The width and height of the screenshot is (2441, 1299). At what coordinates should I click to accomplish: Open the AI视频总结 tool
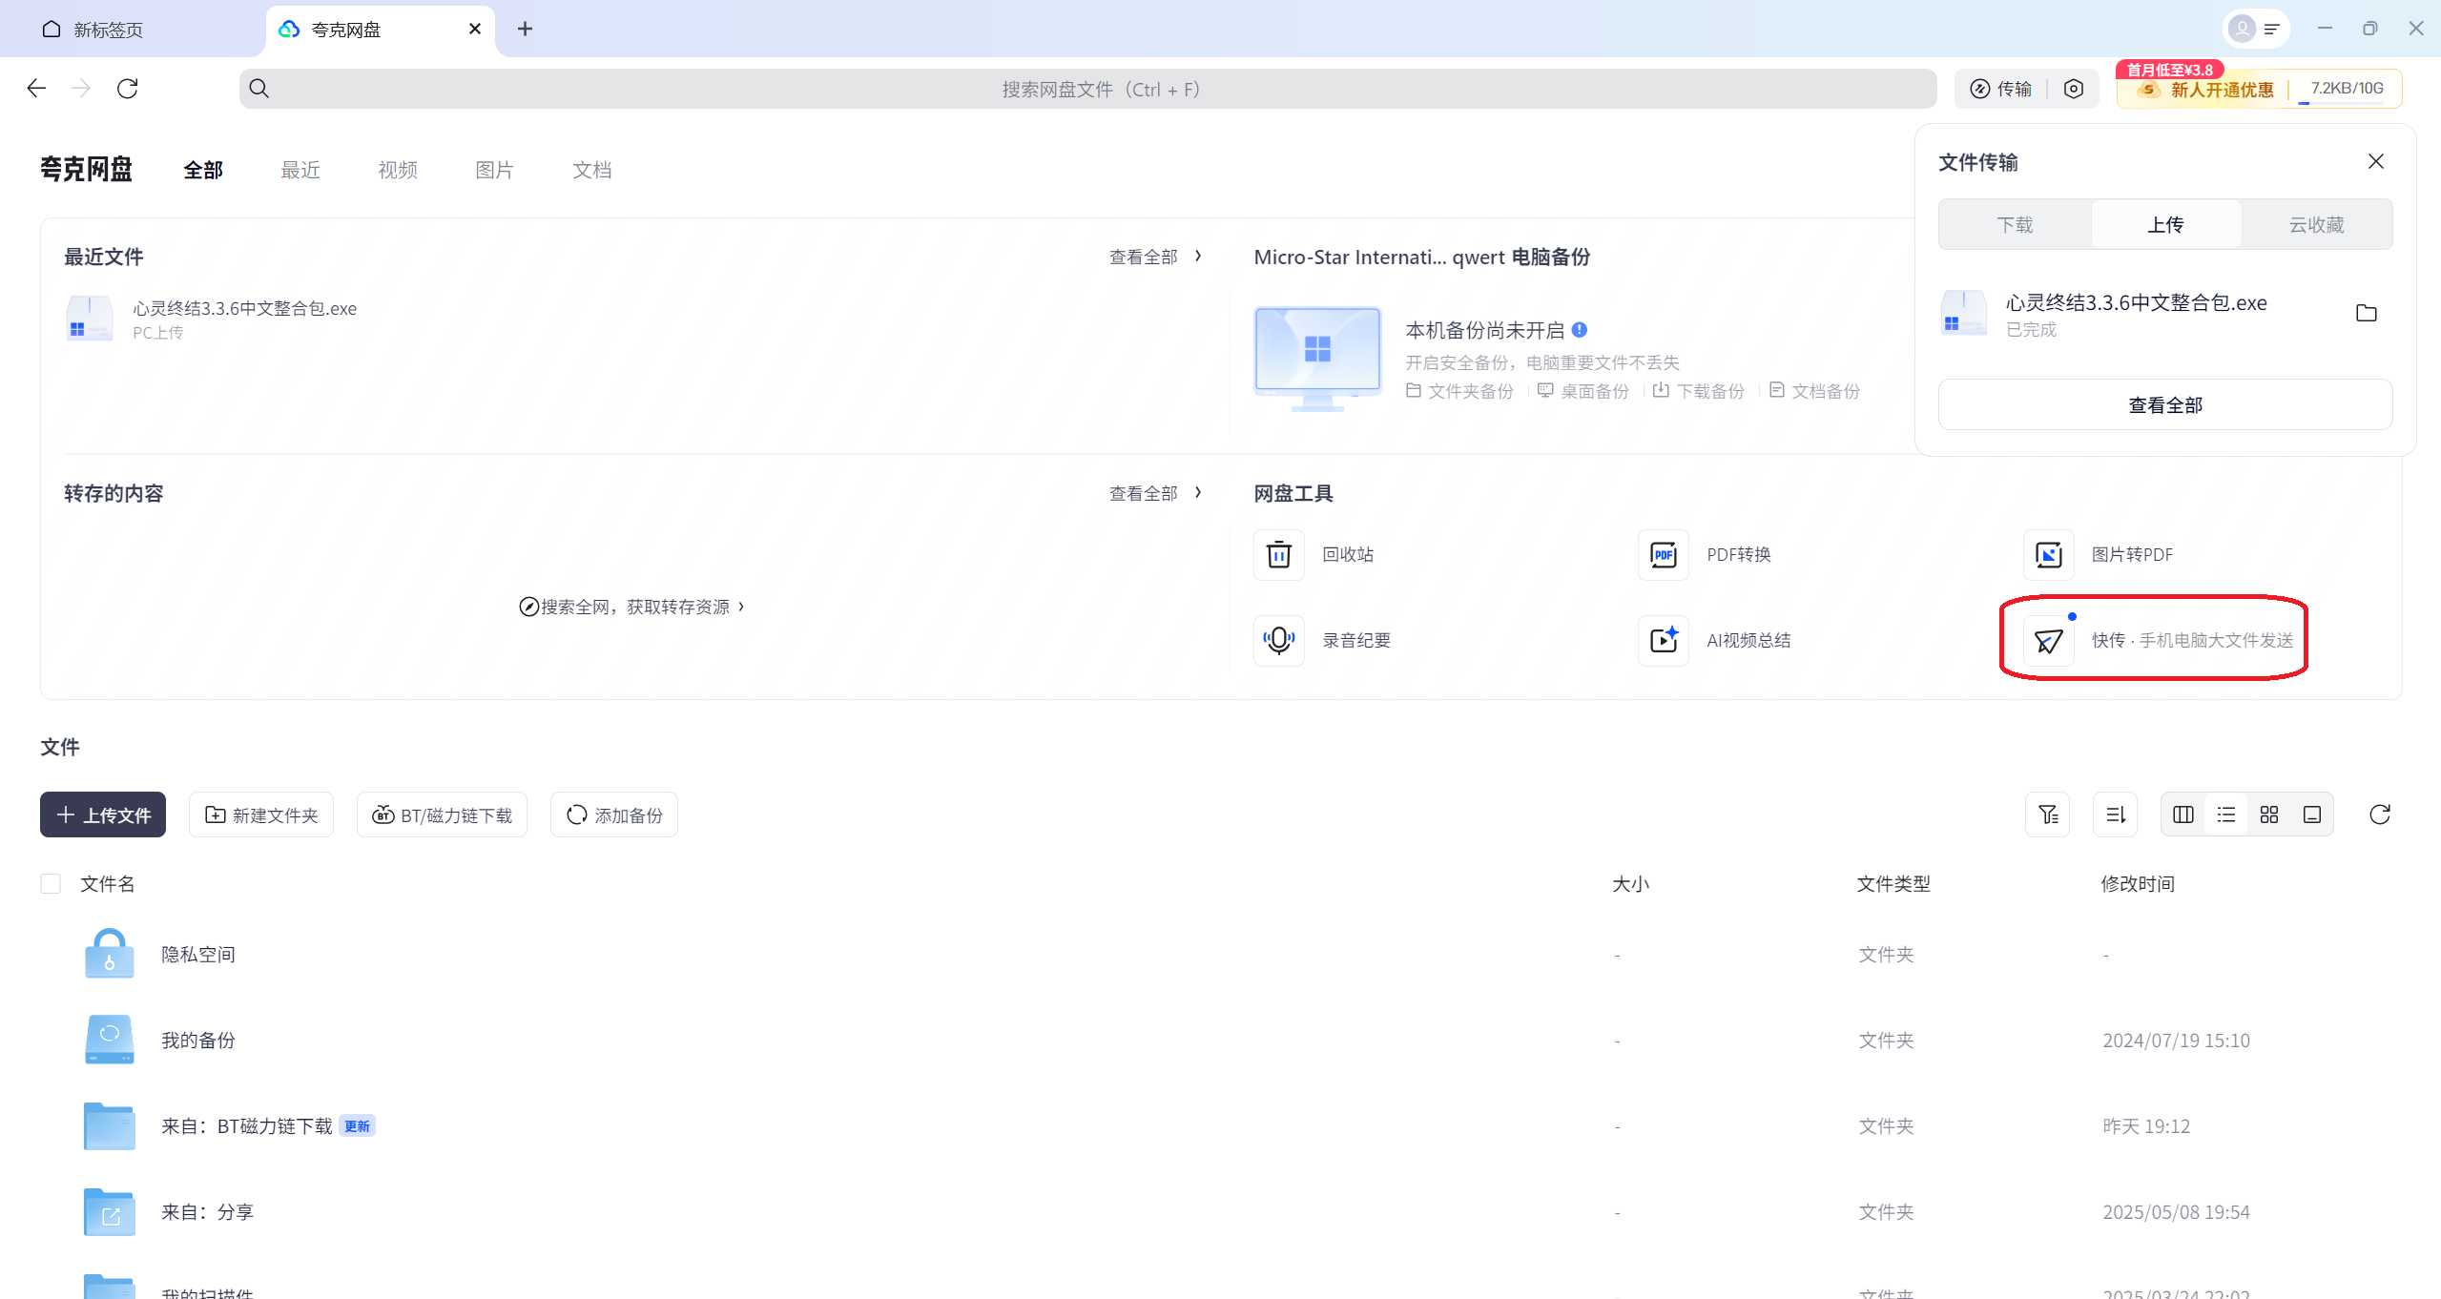(1715, 641)
